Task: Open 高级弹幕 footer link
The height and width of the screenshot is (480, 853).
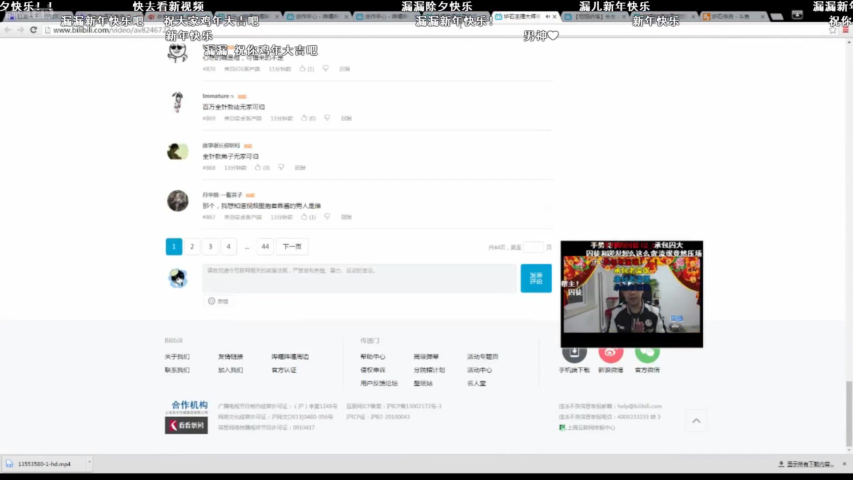Action: tap(426, 356)
